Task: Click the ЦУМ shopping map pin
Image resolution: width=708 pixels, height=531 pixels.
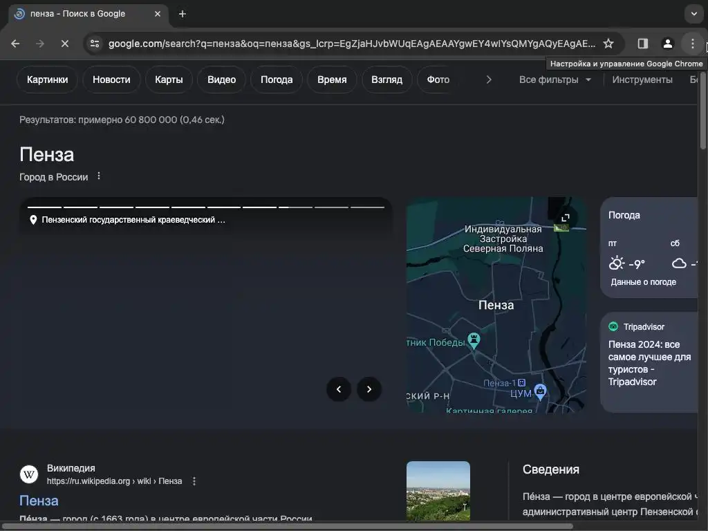Action: click(540, 391)
